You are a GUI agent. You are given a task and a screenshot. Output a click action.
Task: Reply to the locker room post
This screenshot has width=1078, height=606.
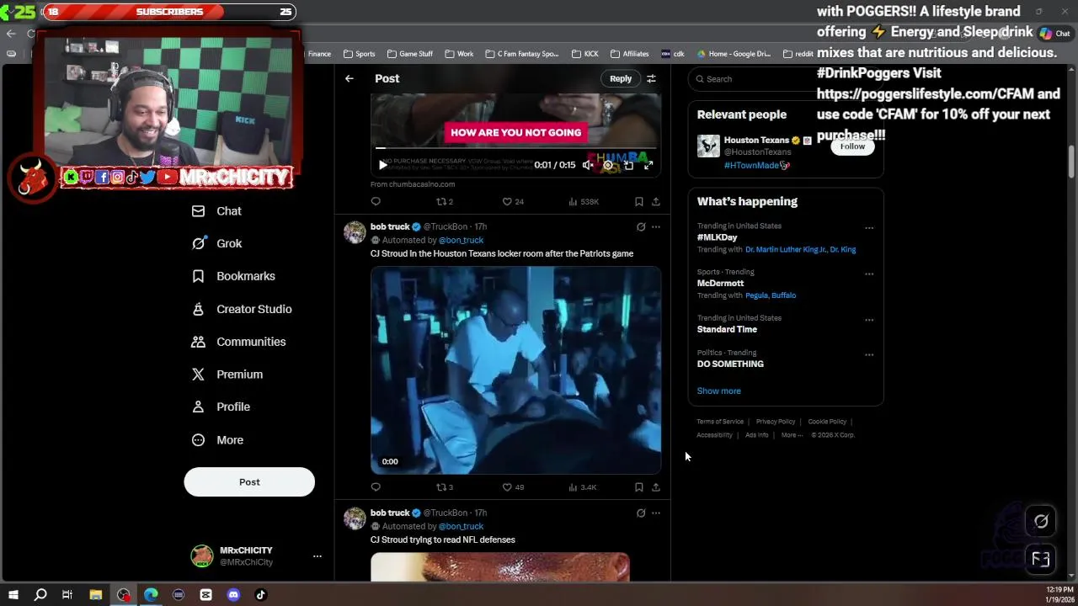click(x=376, y=486)
